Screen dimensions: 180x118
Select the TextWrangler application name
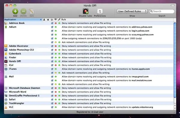point(16,103)
